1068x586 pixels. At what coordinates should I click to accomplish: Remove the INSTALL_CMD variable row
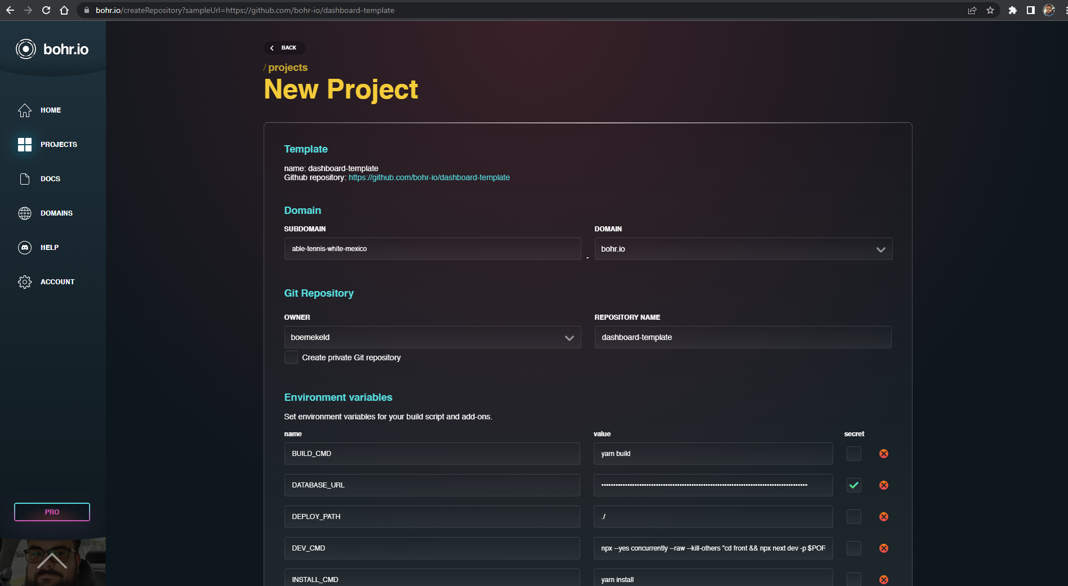(884, 580)
